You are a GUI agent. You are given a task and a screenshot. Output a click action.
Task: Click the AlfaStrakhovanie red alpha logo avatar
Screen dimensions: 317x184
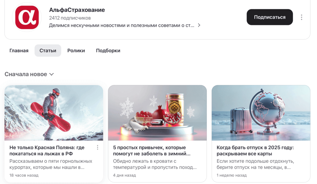pyautogui.click(x=27, y=17)
